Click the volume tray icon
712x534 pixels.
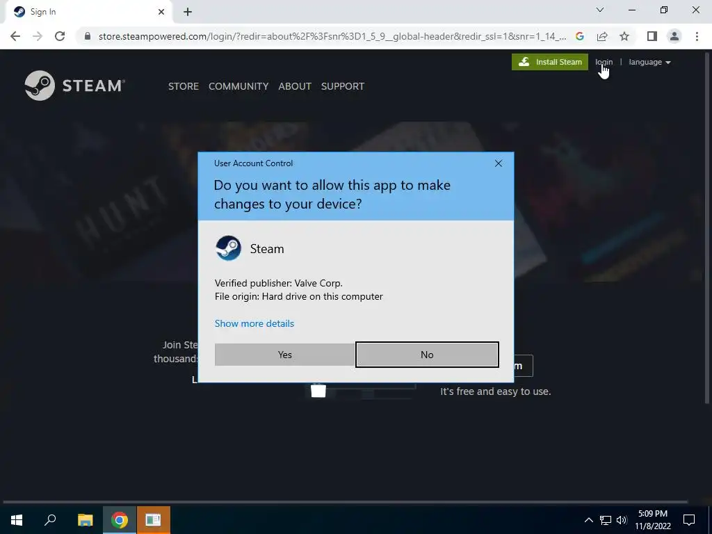[622, 520]
